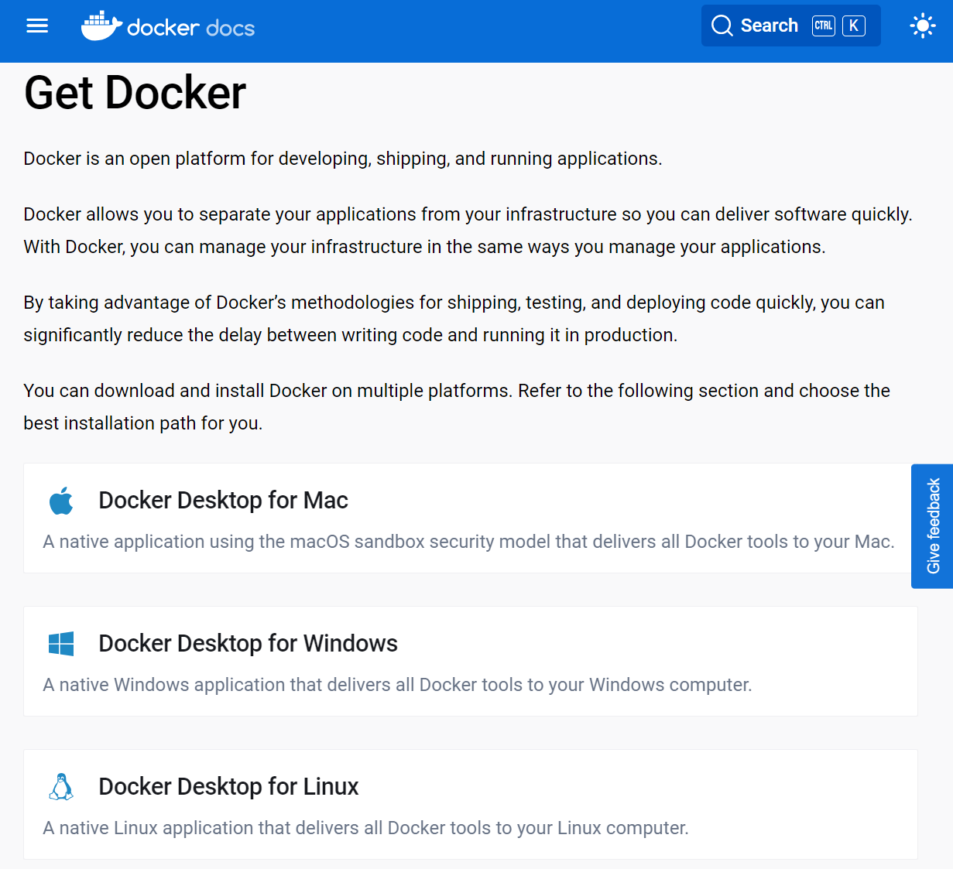This screenshot has height=869, width=953.
Task: Open Docker Desktop for Linux heading
Action: pyautogui.click(x=228, y=786)
